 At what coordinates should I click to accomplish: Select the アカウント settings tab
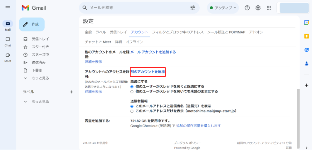point(139,32)
